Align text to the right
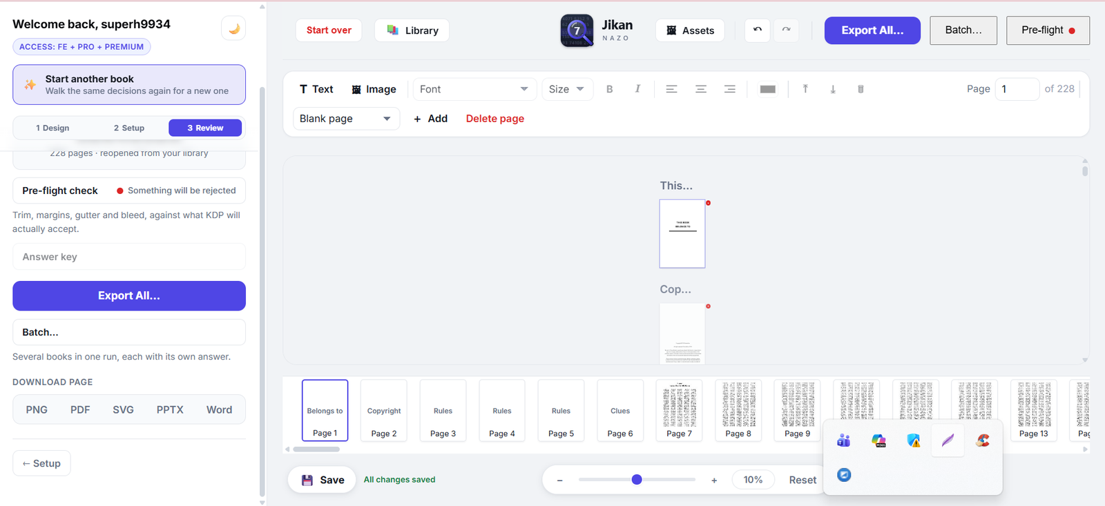Image resolution: width=1105 pixels, height=506 pixels. pos(730,89)
